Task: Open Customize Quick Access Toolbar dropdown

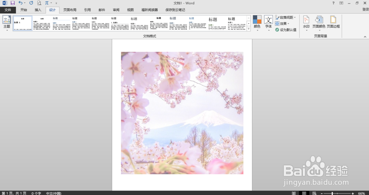Action: tap(56, 3)
